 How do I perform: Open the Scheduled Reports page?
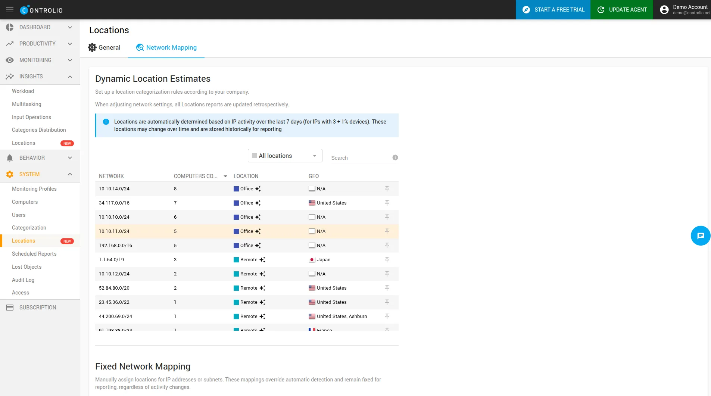(34, 254)
